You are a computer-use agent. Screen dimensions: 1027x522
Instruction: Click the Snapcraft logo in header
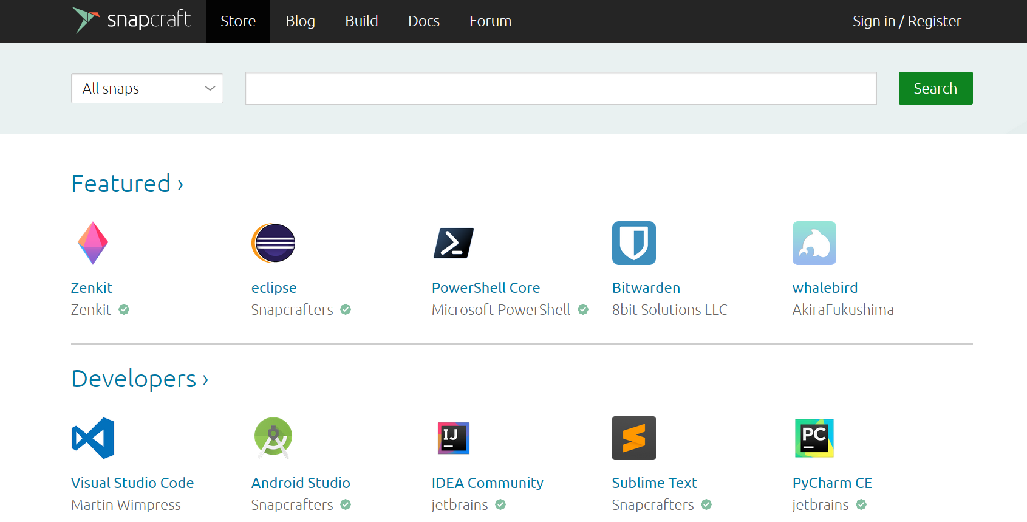[x=131, y=21]
